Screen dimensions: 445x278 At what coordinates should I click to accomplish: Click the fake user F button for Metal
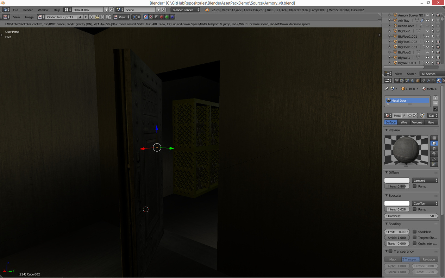pyautogui.click(x=404, y=115)
